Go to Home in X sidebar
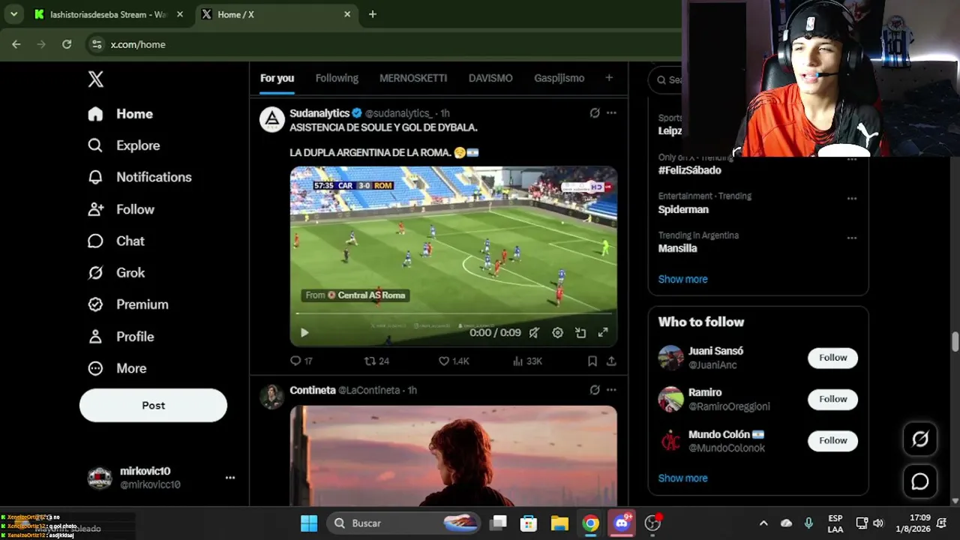Image resolution: width=960 pixels, height=540 pixels. coord(120,114)
